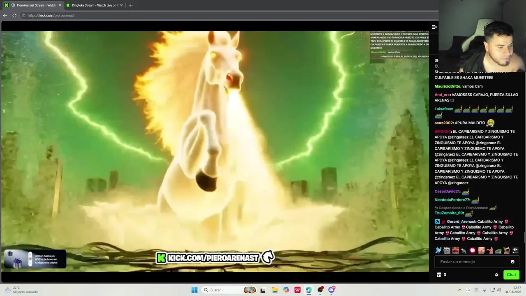Click the site info lock icon
The width and height of the screenshot is (526, 296).
click(24, 15)
